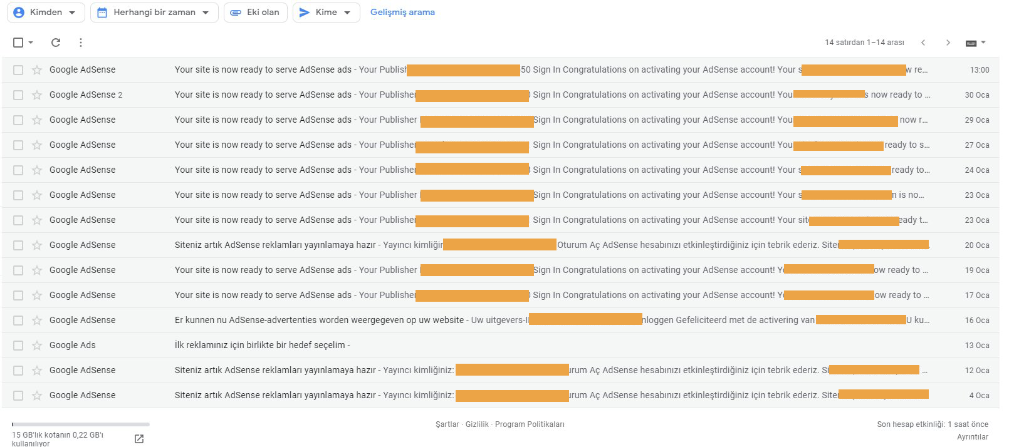Expand the input tools dropdown arrow
1009x447 pixels.
[x=983, y=43]
